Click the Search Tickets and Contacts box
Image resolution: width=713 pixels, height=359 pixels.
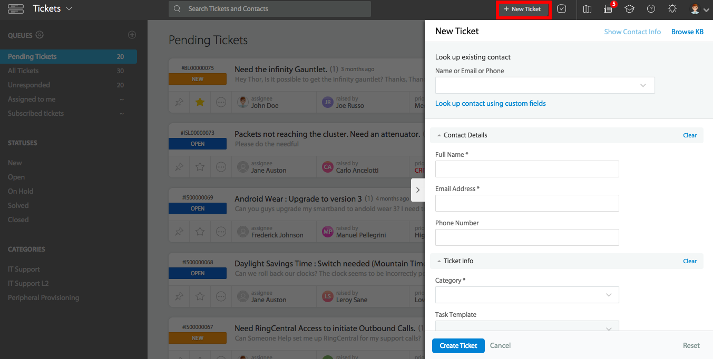[x=270, y=9]
